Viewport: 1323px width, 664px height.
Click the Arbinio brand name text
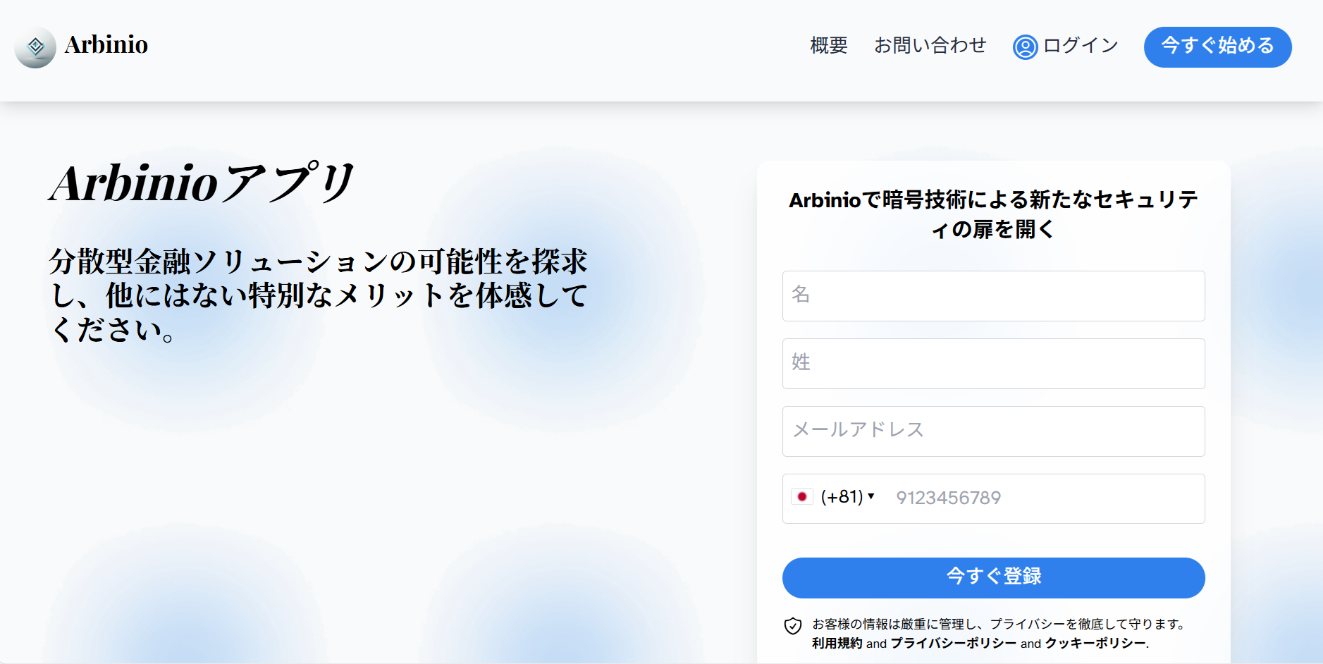106,45
